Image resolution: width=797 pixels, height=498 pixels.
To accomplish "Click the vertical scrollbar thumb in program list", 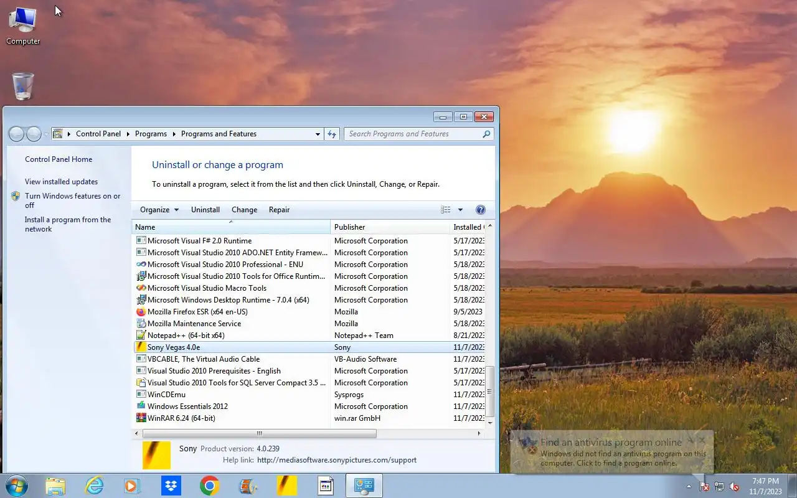I will [x=490, y=391].
